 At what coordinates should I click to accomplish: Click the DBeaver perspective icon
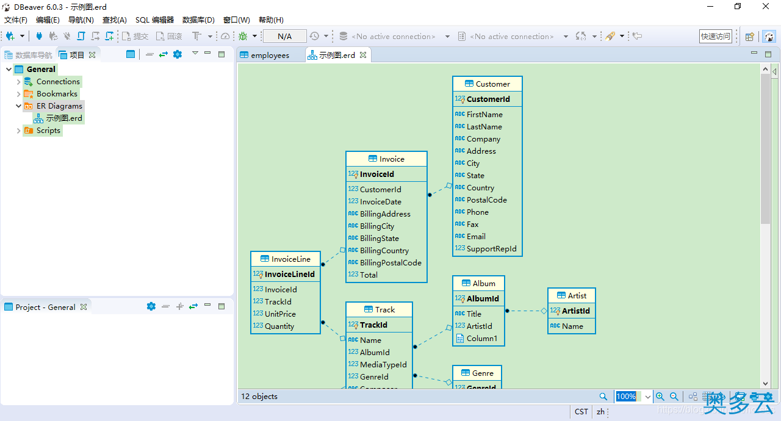769,37
